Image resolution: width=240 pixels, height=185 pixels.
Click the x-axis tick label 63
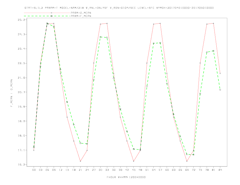(x=174, y=170)
